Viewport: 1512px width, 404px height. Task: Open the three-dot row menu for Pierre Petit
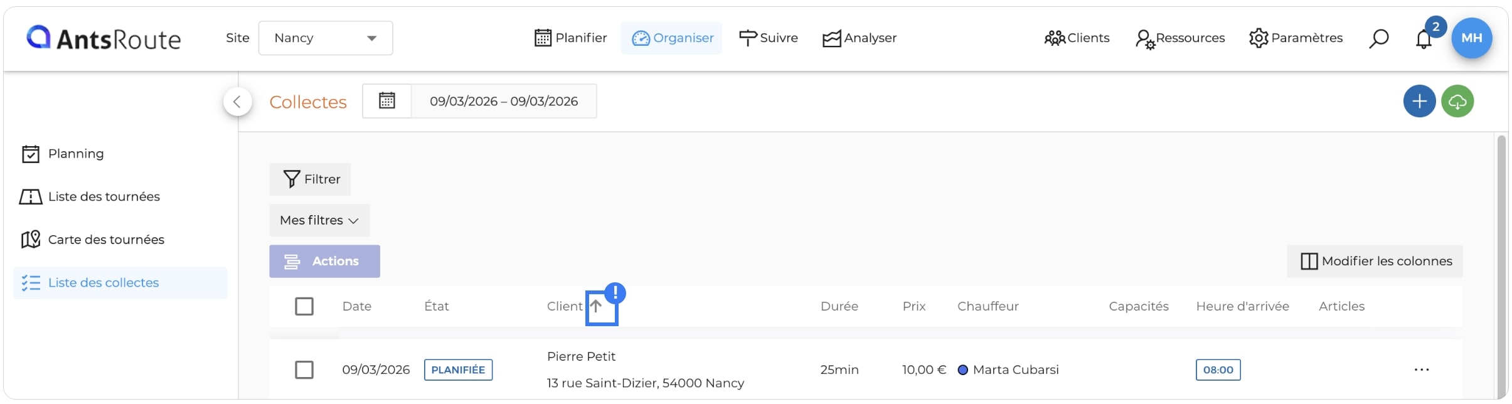1422,369
